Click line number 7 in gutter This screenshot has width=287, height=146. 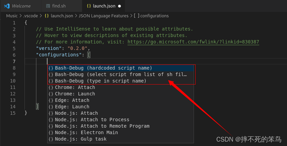pos(14,62)
